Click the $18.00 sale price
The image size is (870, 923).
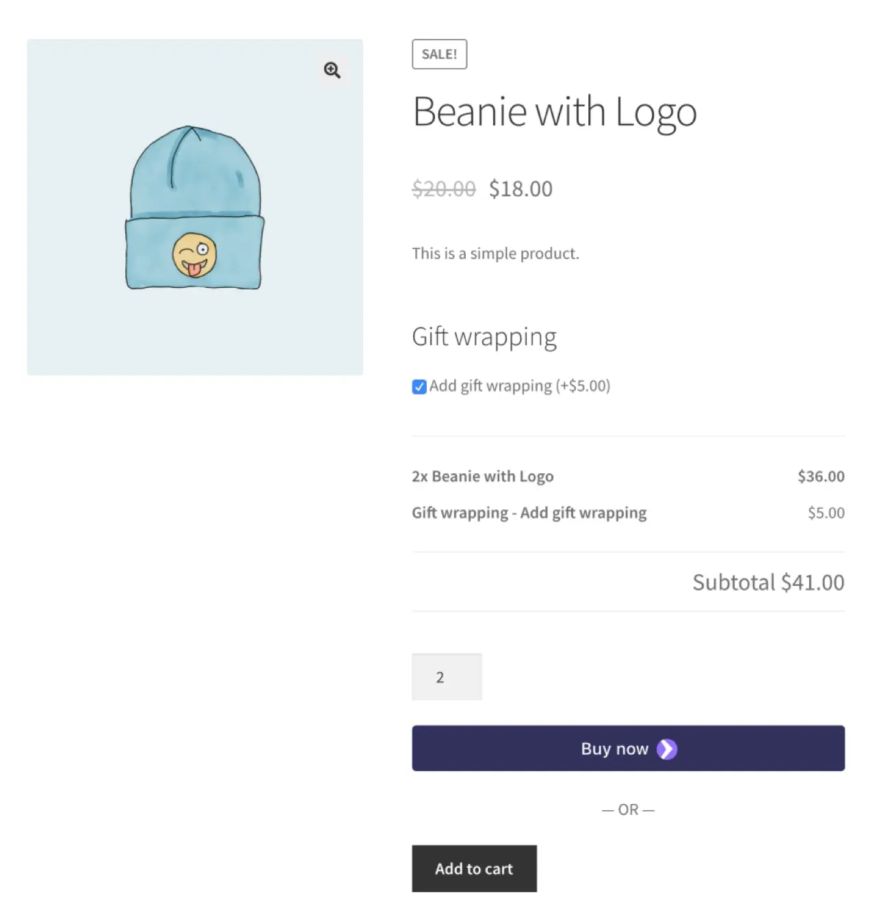click(520, 189)
